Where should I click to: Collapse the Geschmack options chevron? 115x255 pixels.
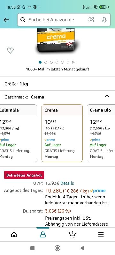pyautogui.click(x=107, y=96)
